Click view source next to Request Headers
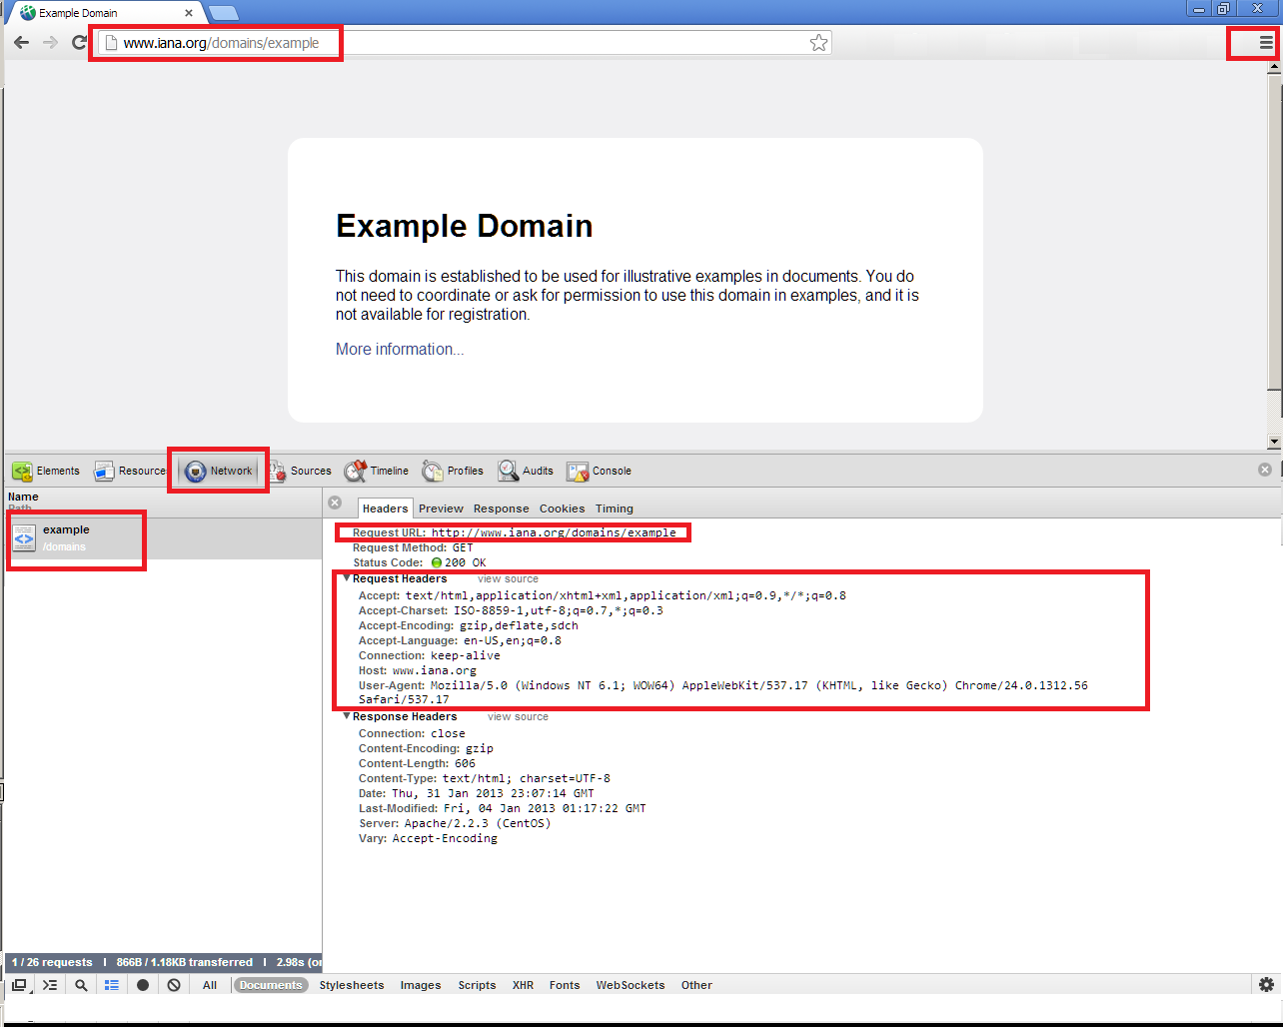The image size is (1283, 1027). tap(508, 578)
